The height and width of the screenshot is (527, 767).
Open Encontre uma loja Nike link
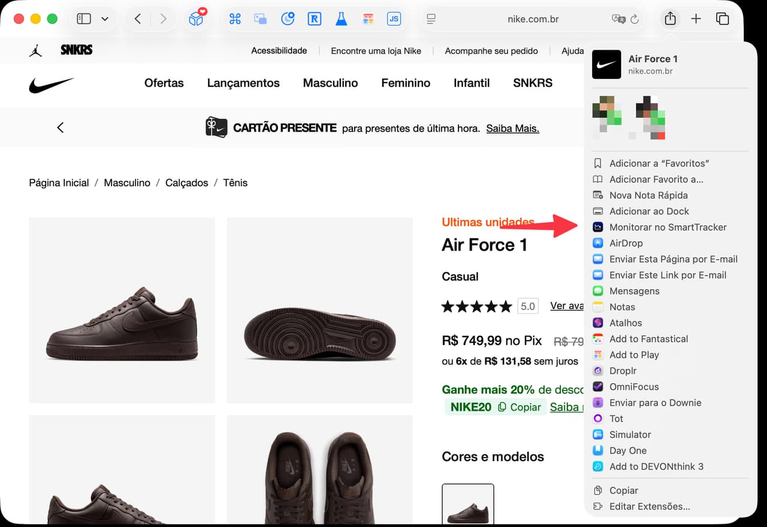376,51
